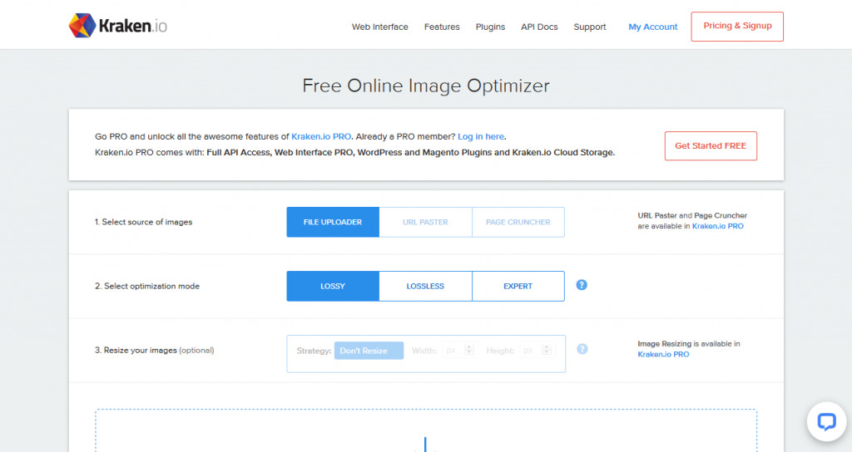Click the resize images help question icon
852x452 pixels.
tap(582, 349)
